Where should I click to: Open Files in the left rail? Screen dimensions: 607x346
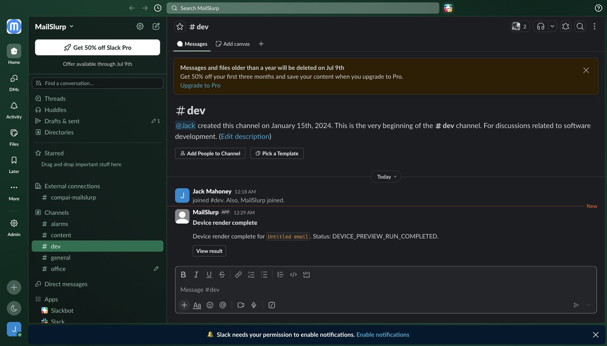pyautogui.click(x=14, y=137)
